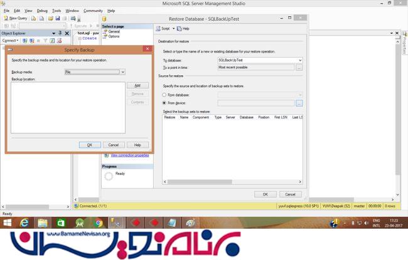Image resolution: width=408 pixels, height=260 pixels.
Task: Click the Most recent possible field
Action: point(256,67)
